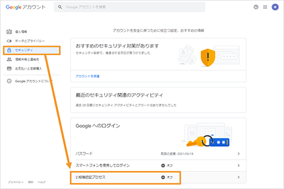Click the yellow warning shield illustration

click(208, 58)
